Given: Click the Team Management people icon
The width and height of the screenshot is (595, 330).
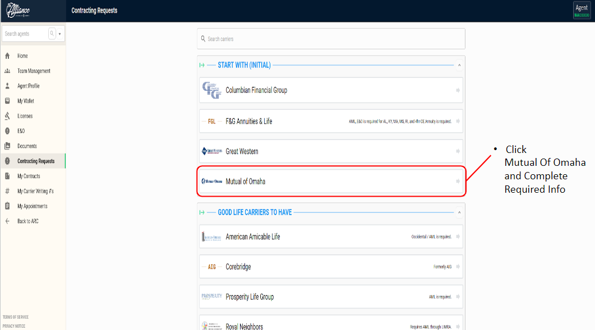Looking at the screenshot, I should coord(7,71).
